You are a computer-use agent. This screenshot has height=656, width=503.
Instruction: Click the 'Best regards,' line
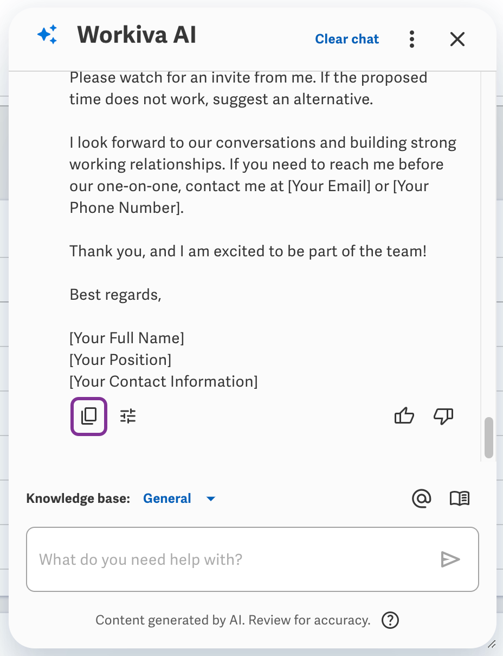(x=115, y=295)
